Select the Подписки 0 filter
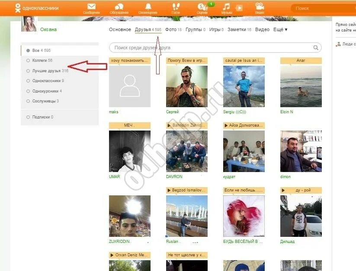The image size is (356, 271). pos(60,117)
